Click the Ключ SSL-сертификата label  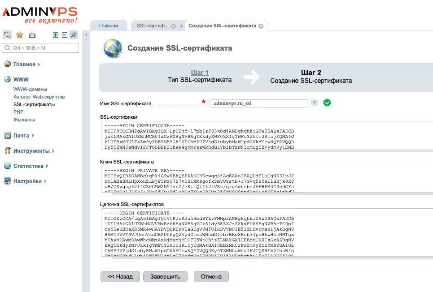(x=127, y=162)
